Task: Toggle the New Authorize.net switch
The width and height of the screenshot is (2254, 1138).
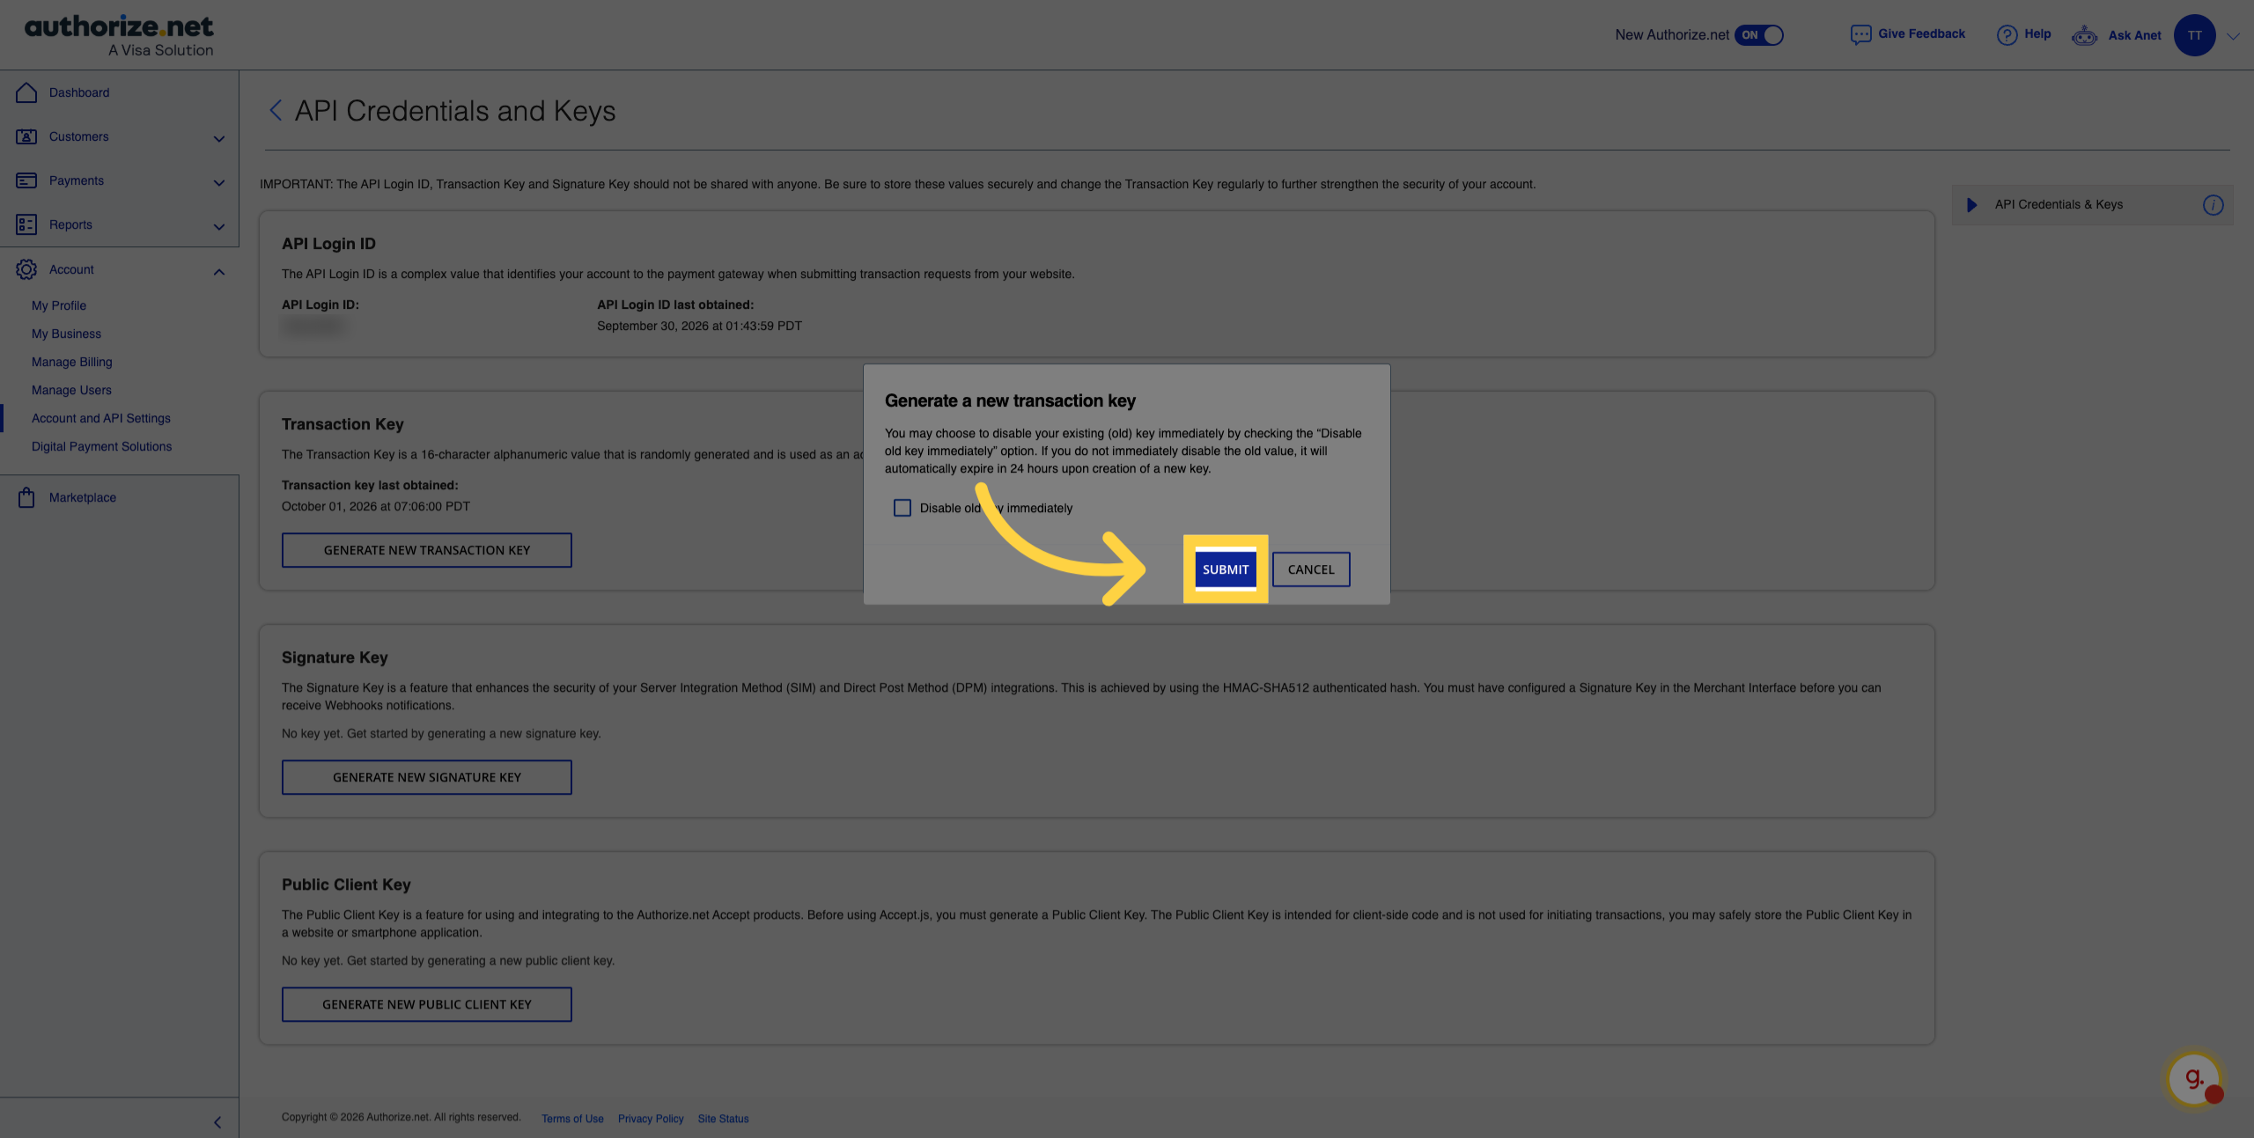Action: tap(1758, 35)
